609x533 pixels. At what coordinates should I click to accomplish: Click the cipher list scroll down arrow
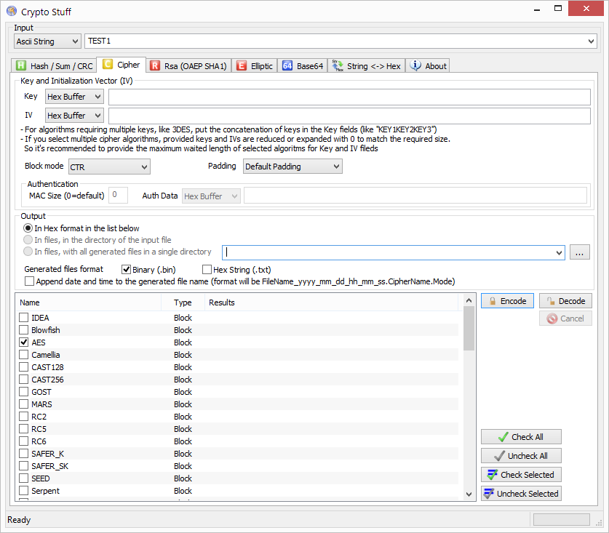(469, 494)
